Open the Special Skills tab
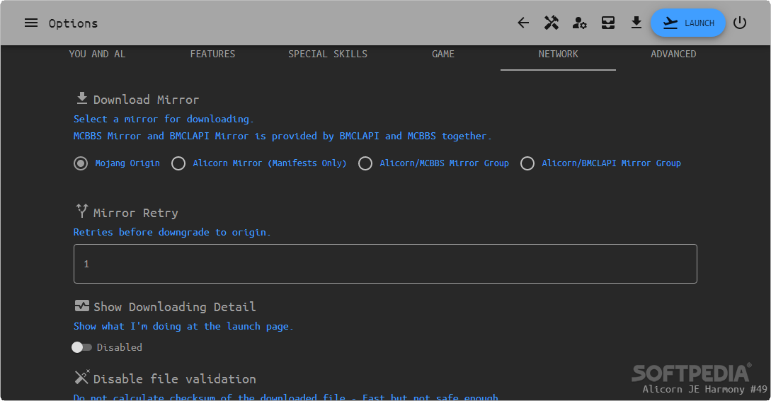This screenshot has width=771, height=401. coord(328,54)
